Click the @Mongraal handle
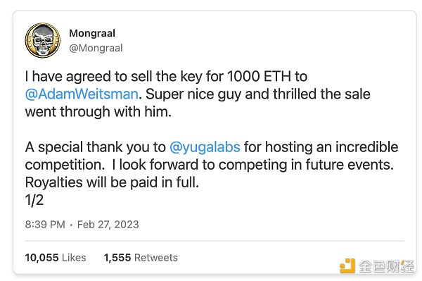 (x=96, y=48)
